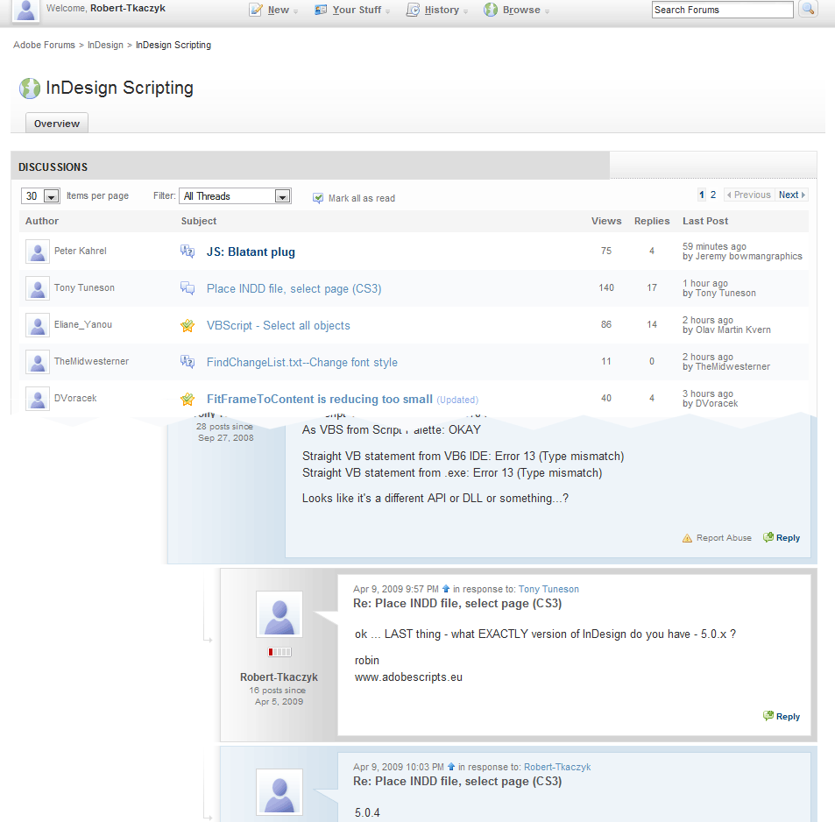835x822 pixels.
Task: Click the search magnifier button
Action: (x=808, y=9)
